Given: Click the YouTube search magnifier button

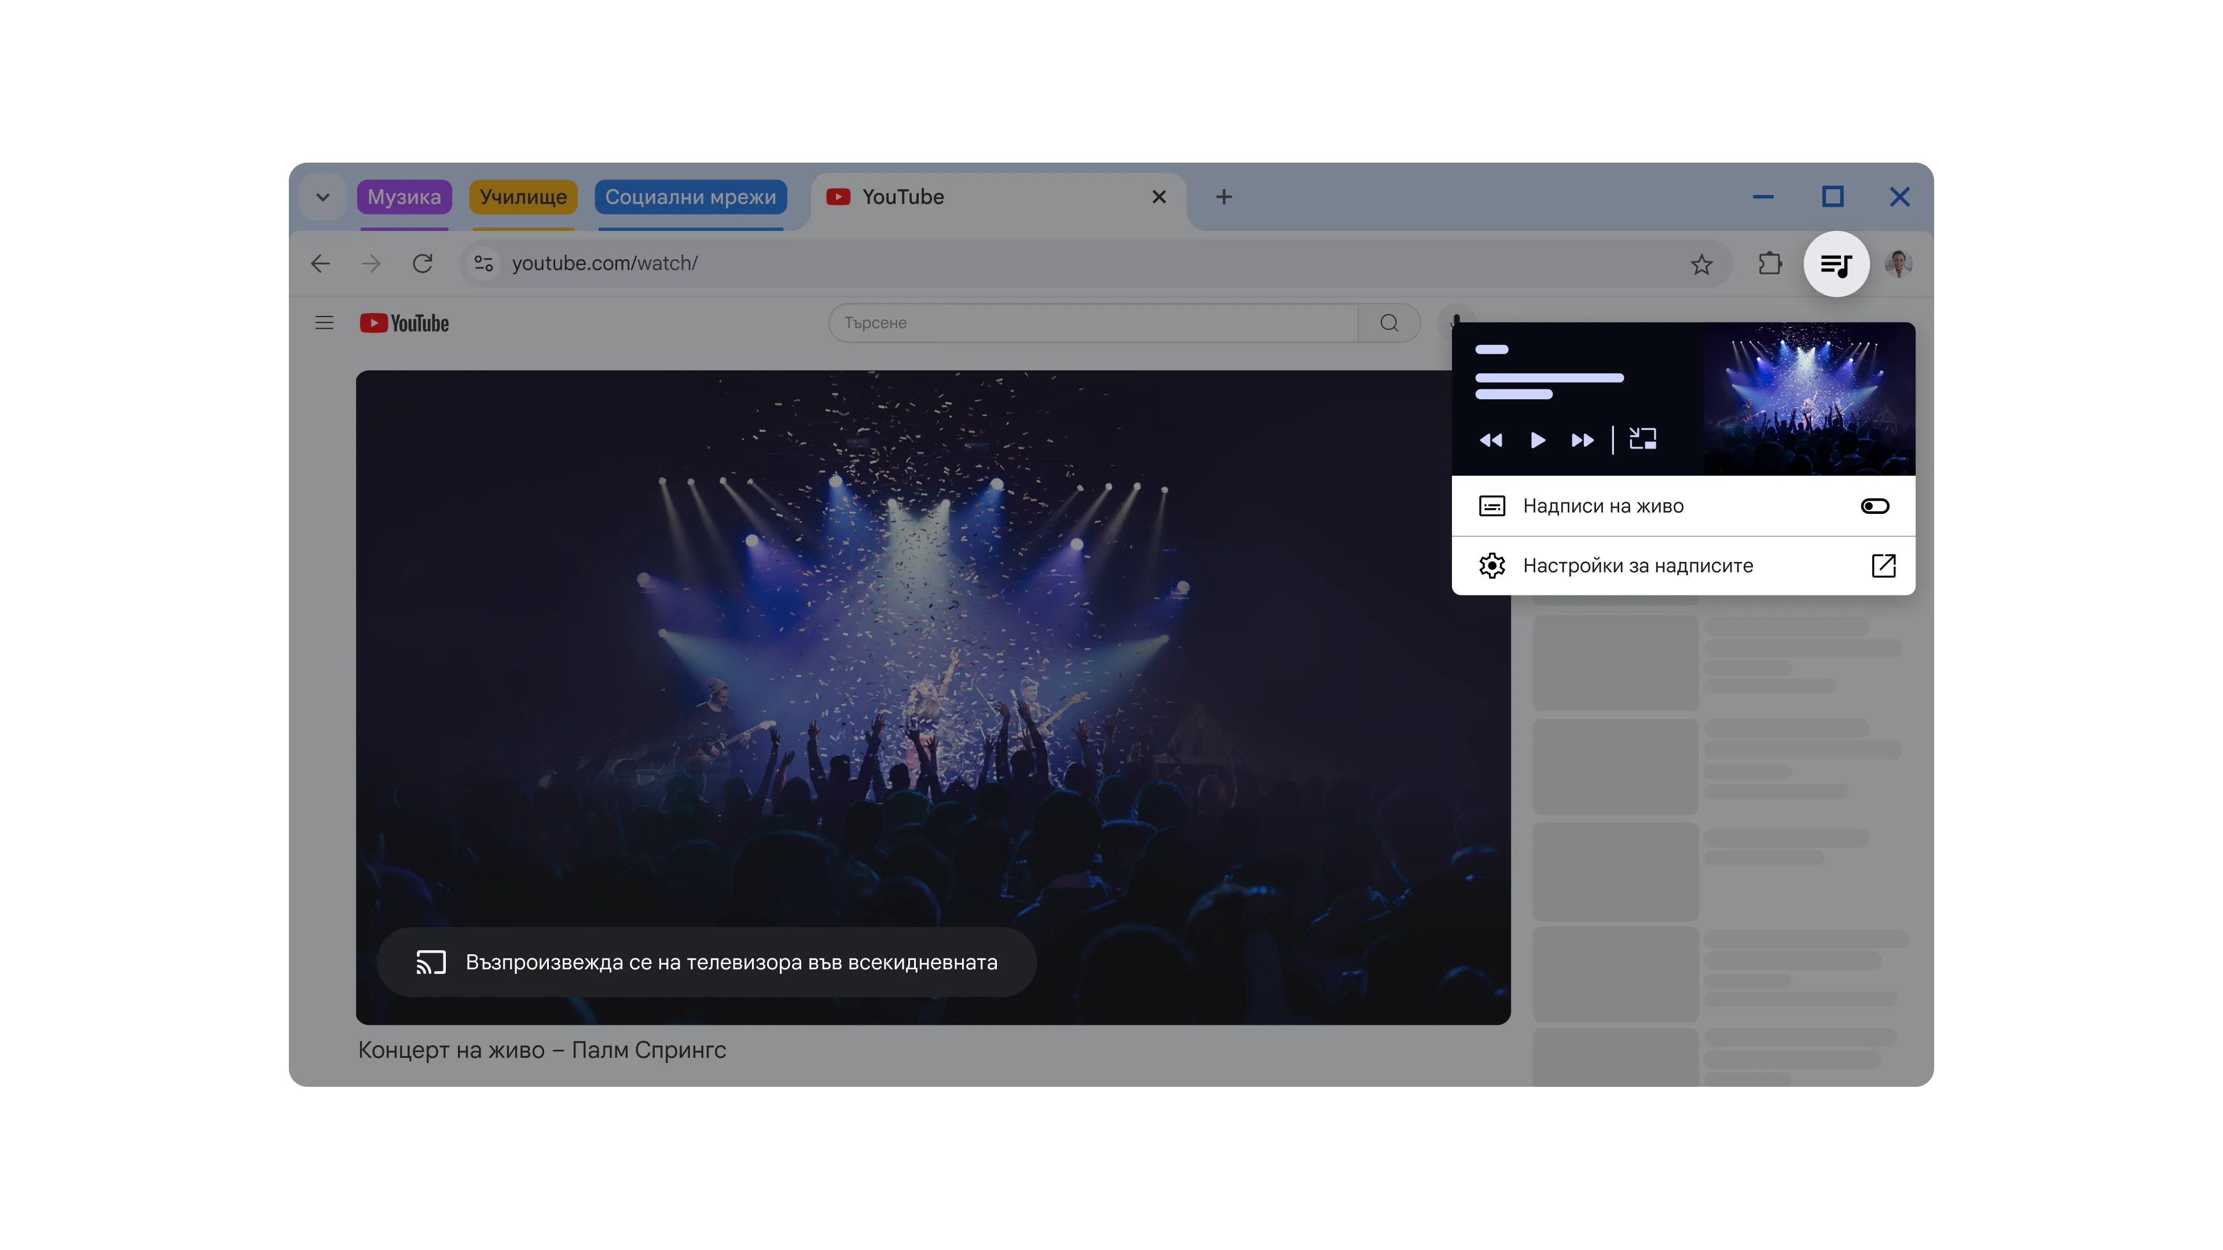Looking at the screenshot, I should click(1389, 323).
